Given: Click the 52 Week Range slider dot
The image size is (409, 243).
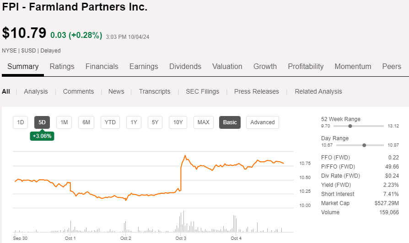Looking at the screenshot, I should click(x=350, y=126).
